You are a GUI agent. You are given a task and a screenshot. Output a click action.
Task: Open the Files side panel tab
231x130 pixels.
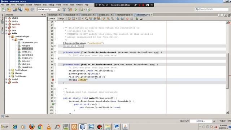(x=2, y=30)
